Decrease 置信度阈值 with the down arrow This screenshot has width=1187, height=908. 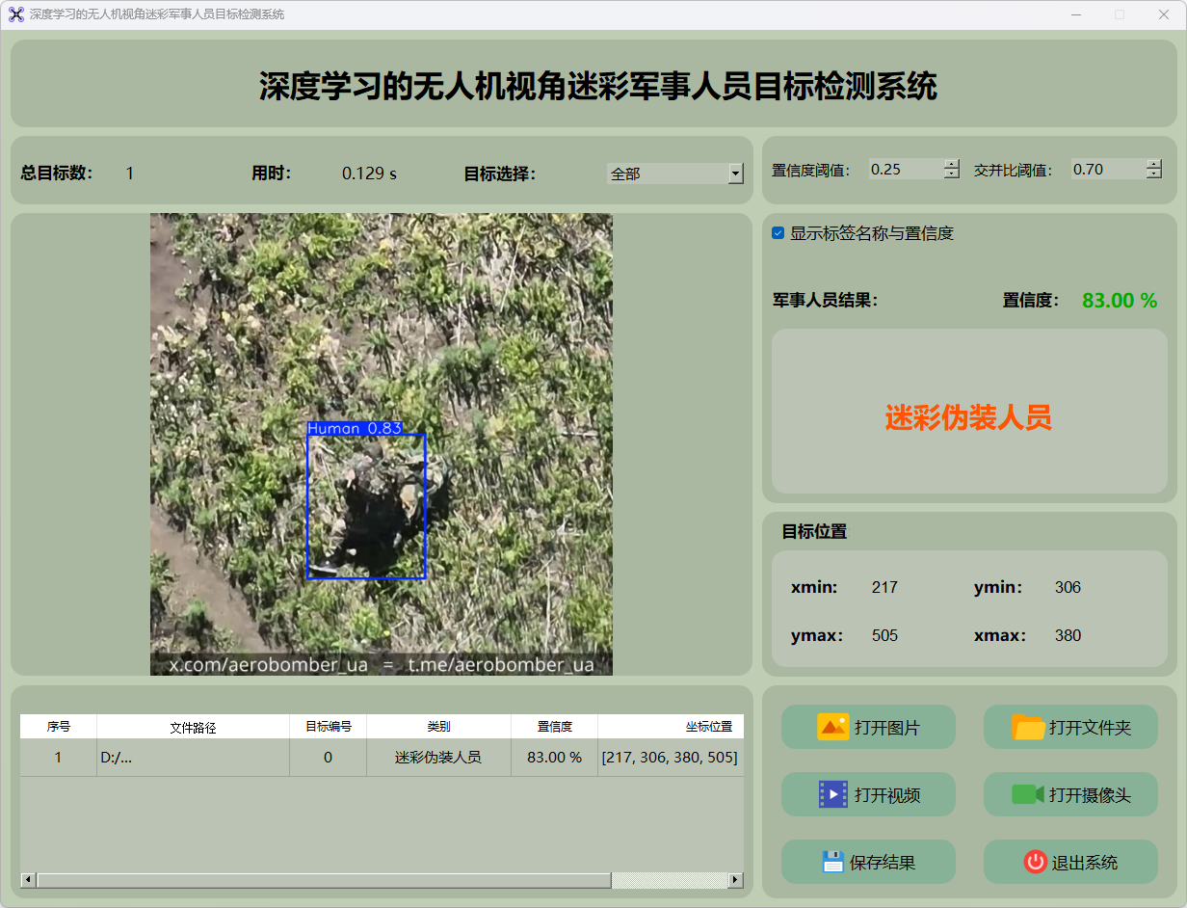click(952, 174)
